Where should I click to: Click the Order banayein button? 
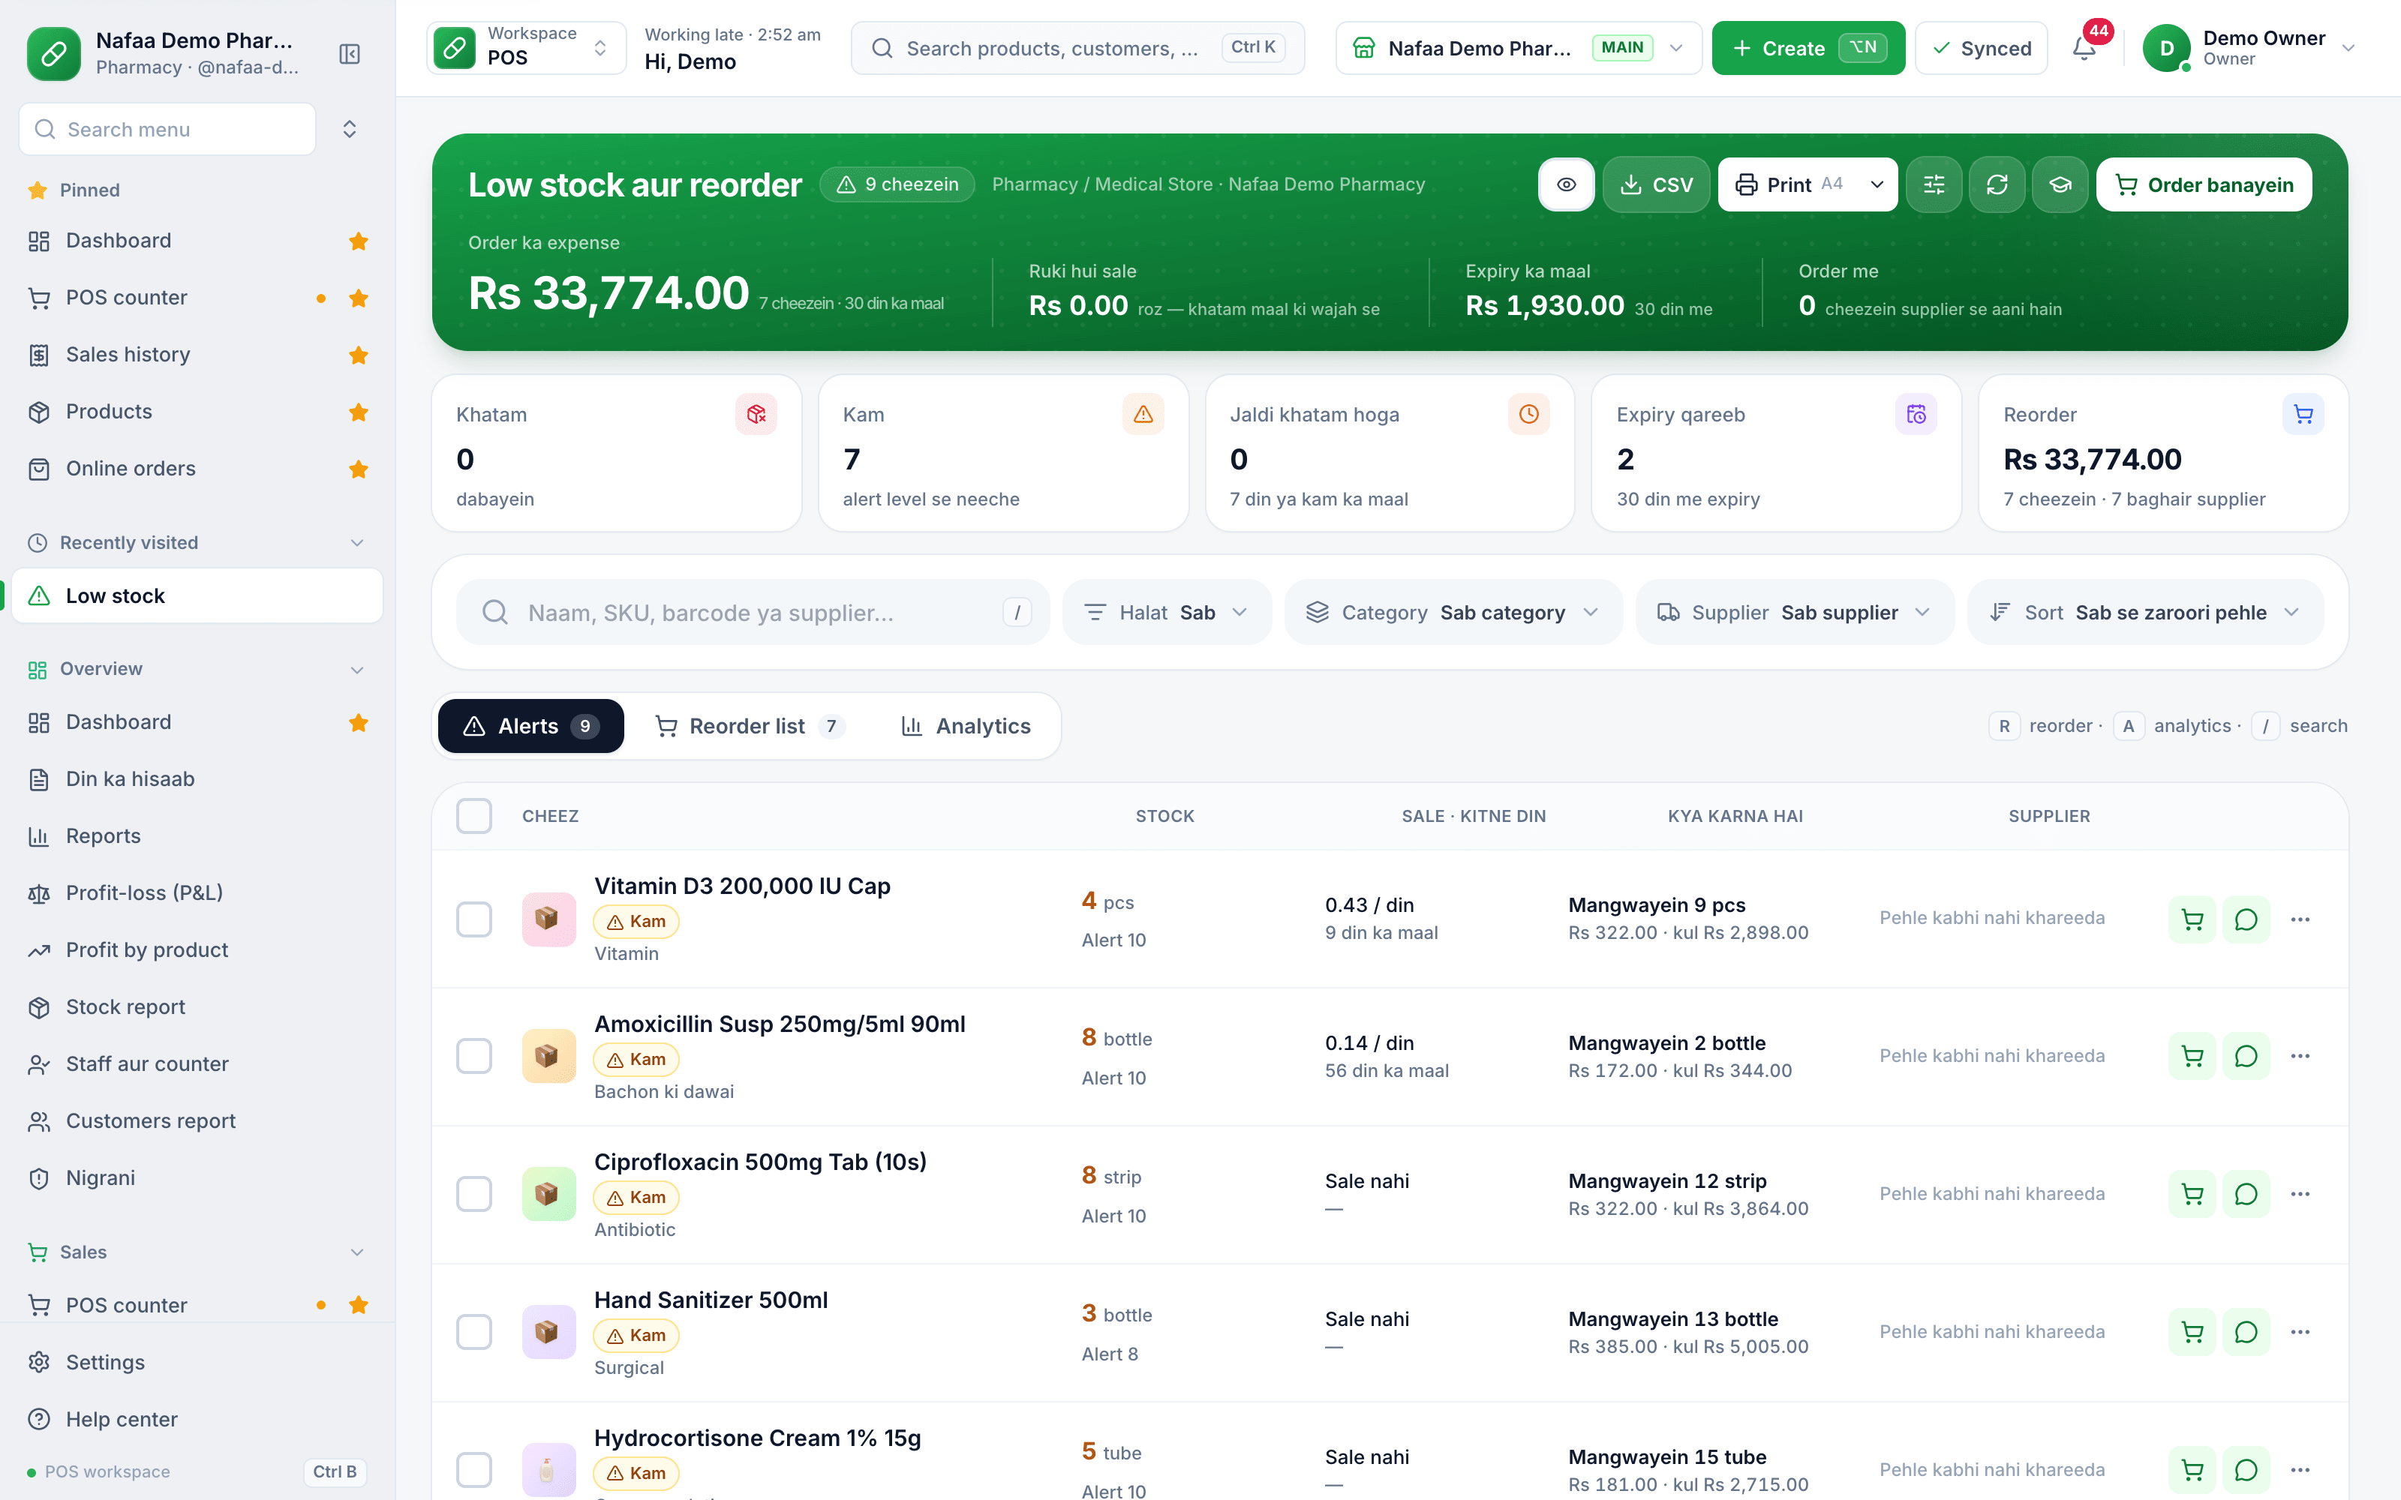(x=2204, y=184)
